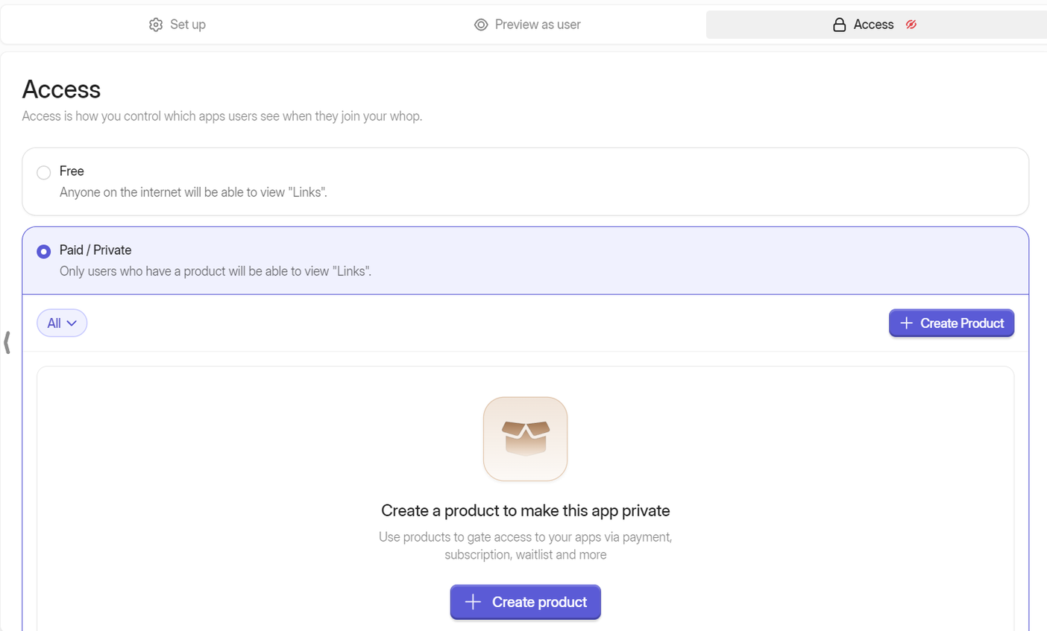Image resolution: width=1047 pixels, height=631 pixels.
Task: Select the Free access option
Action: pos(43,172)
